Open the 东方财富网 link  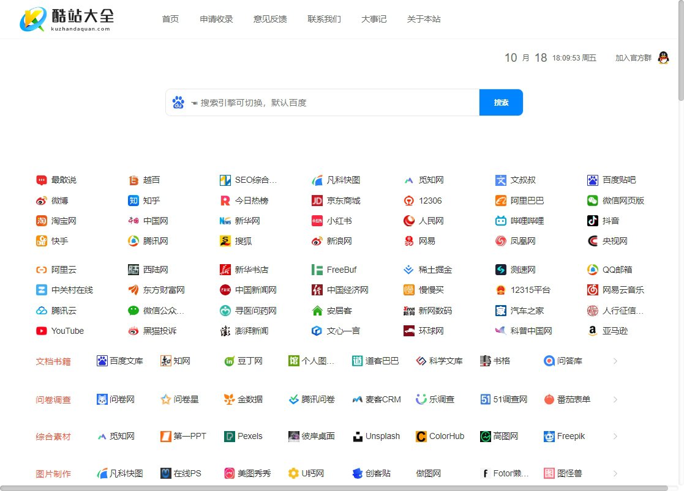156,290
